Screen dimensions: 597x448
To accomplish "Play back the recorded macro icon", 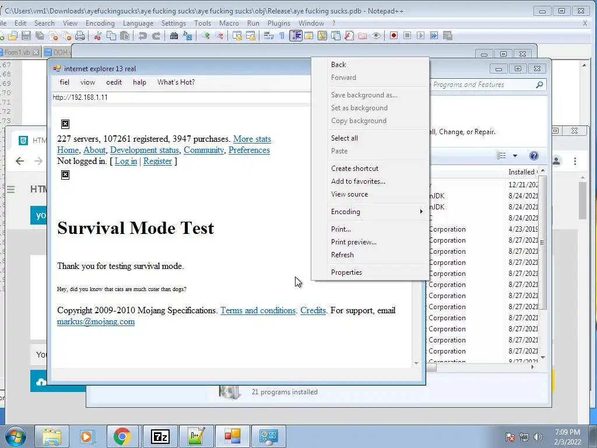I will point(420,36).
